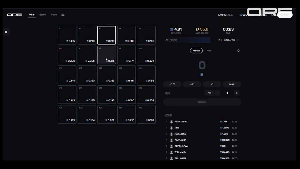Switch to Manual mining mode
This screenshot has width=300, height=169.
pos(196,51)
